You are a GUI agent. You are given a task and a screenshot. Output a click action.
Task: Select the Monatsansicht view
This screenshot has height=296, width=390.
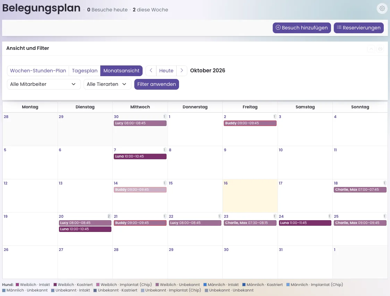[121, 71]
